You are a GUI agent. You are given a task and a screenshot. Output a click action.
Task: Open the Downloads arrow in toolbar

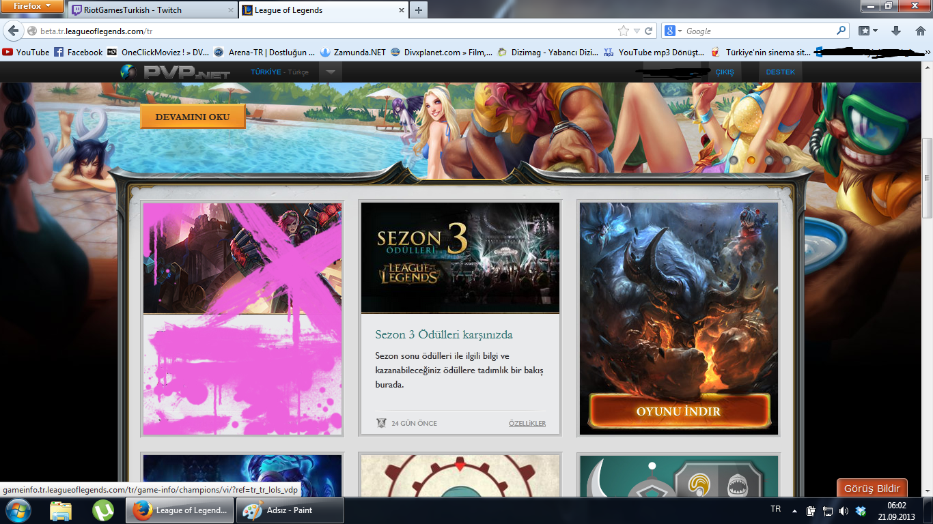pos(896,31)
